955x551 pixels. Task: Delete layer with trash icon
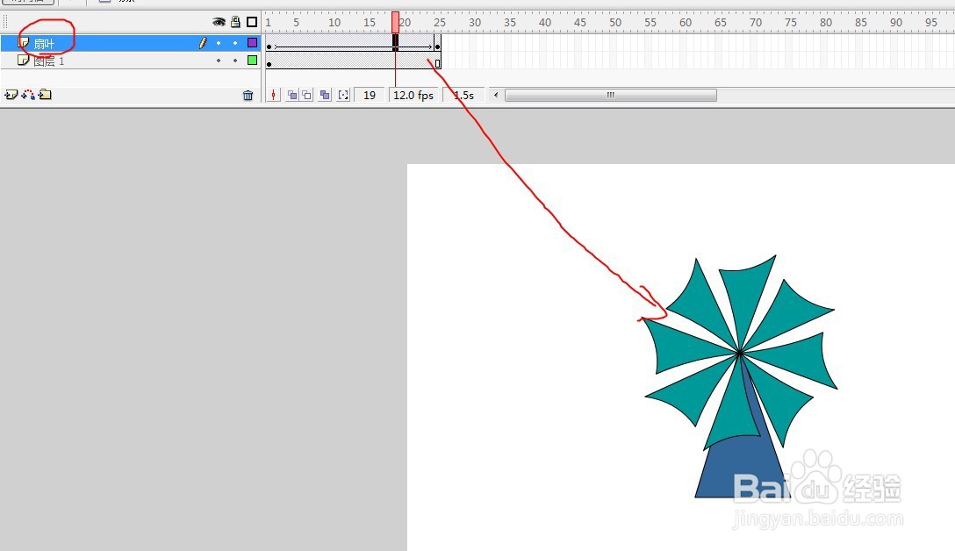point(248,95)
